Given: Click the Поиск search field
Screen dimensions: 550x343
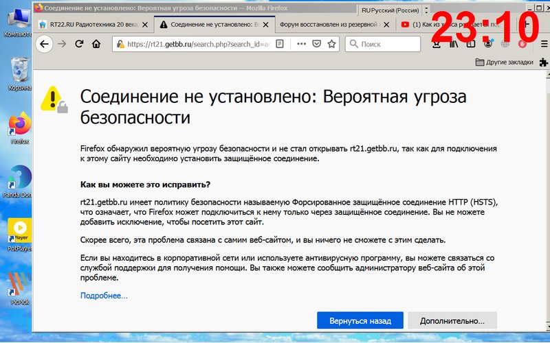Looking at the screenshot, I should click(x=383, y=44).
